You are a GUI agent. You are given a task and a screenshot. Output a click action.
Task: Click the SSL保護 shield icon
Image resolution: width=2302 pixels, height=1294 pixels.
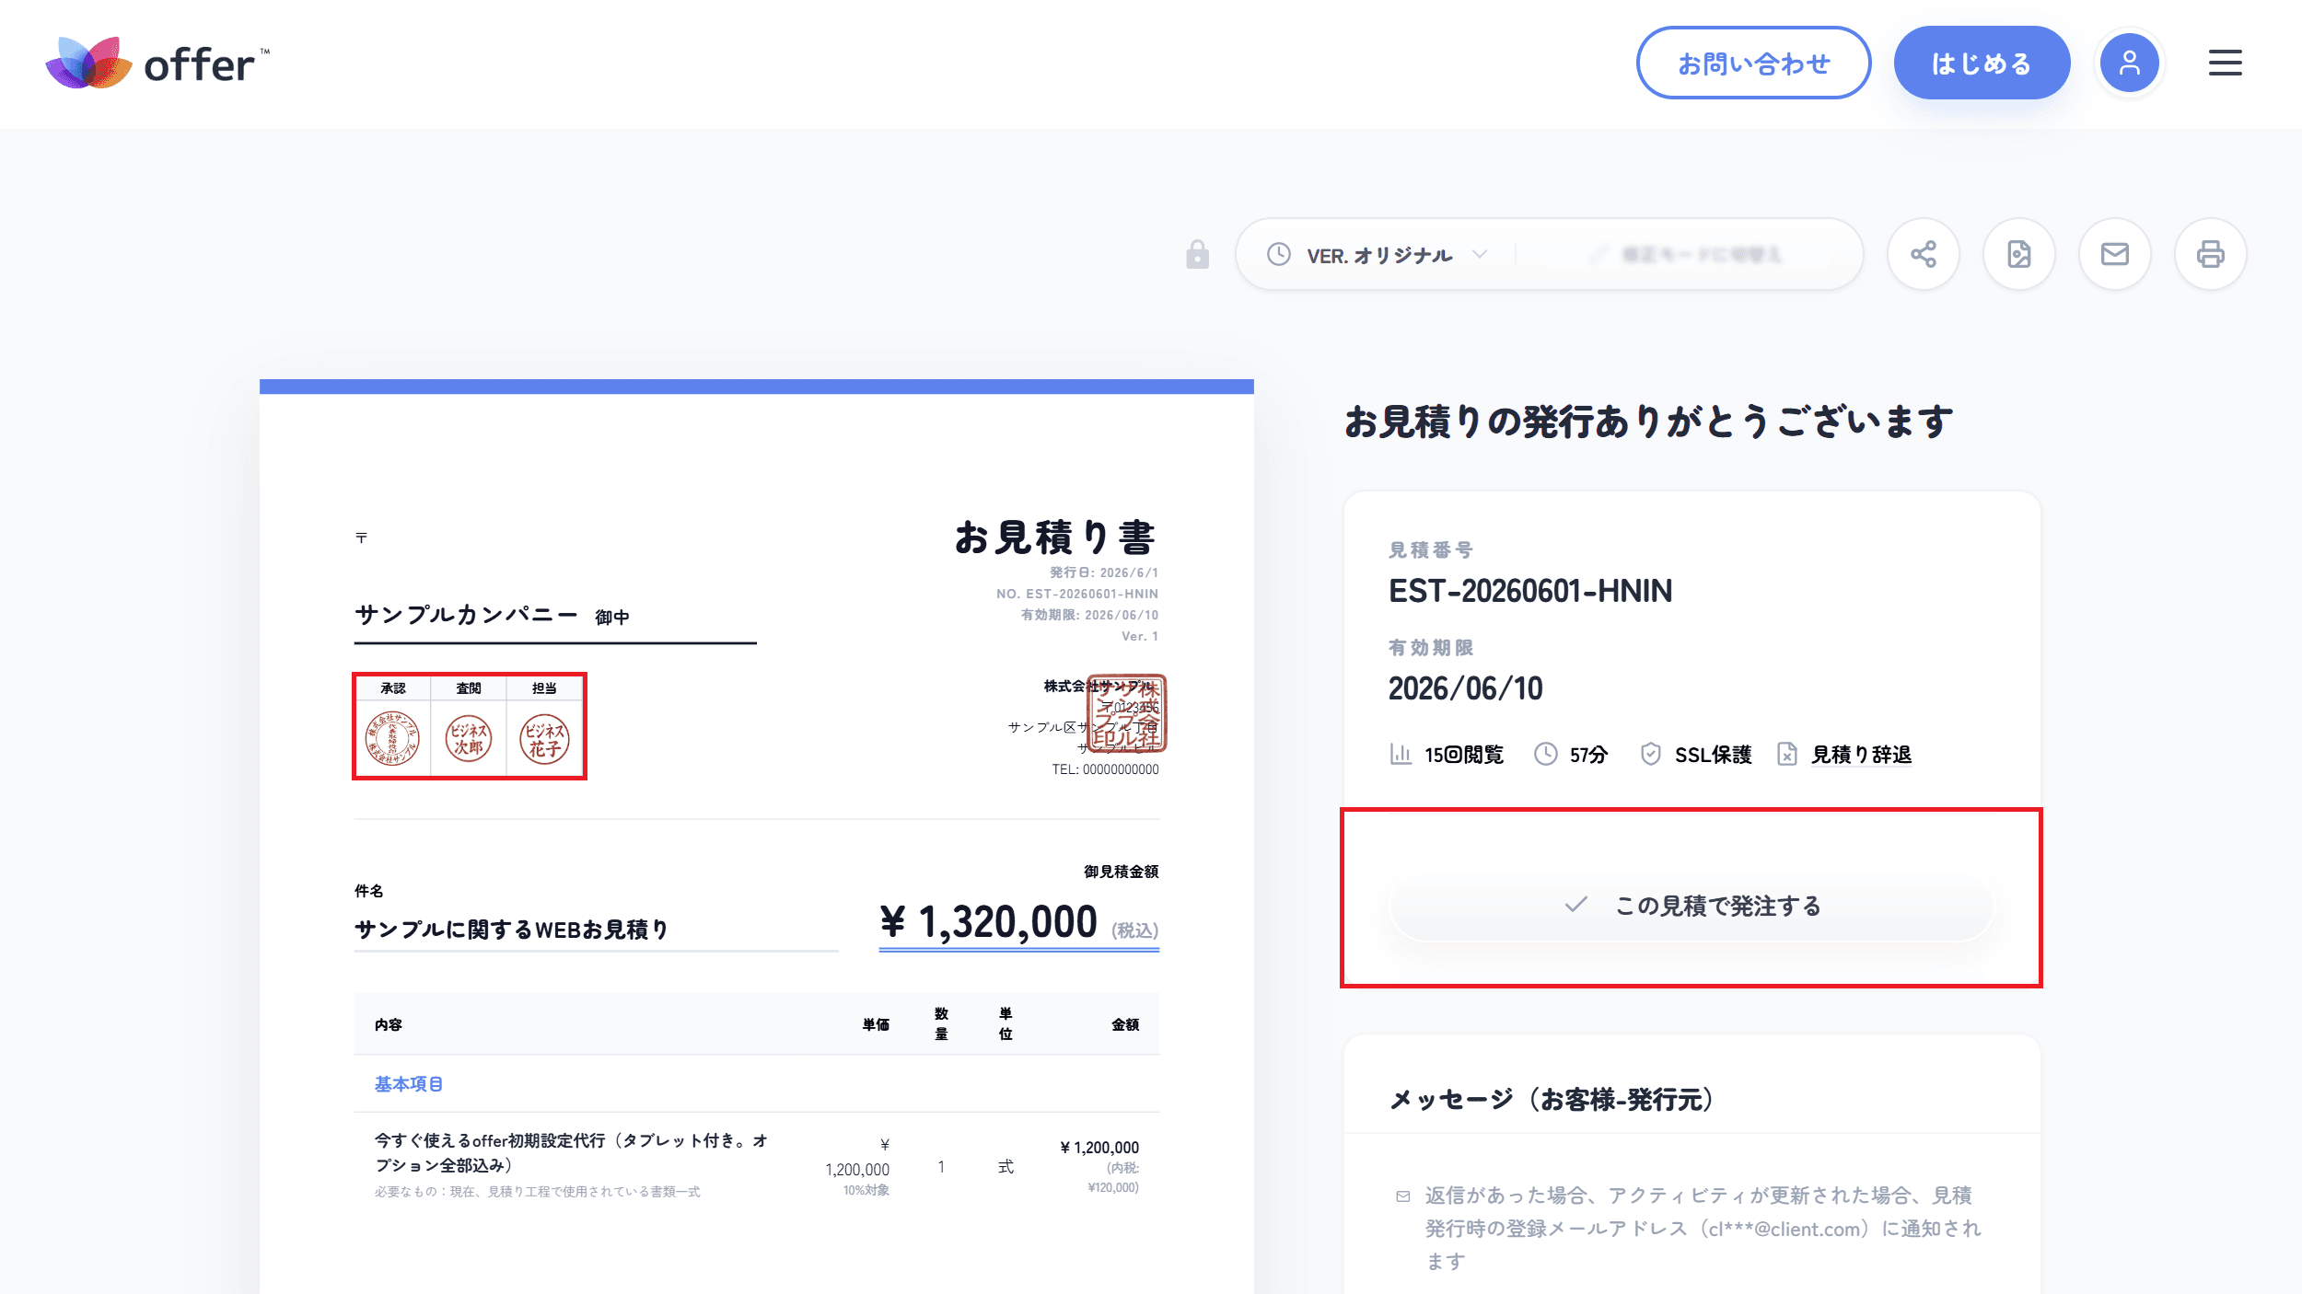(1650, 755)
